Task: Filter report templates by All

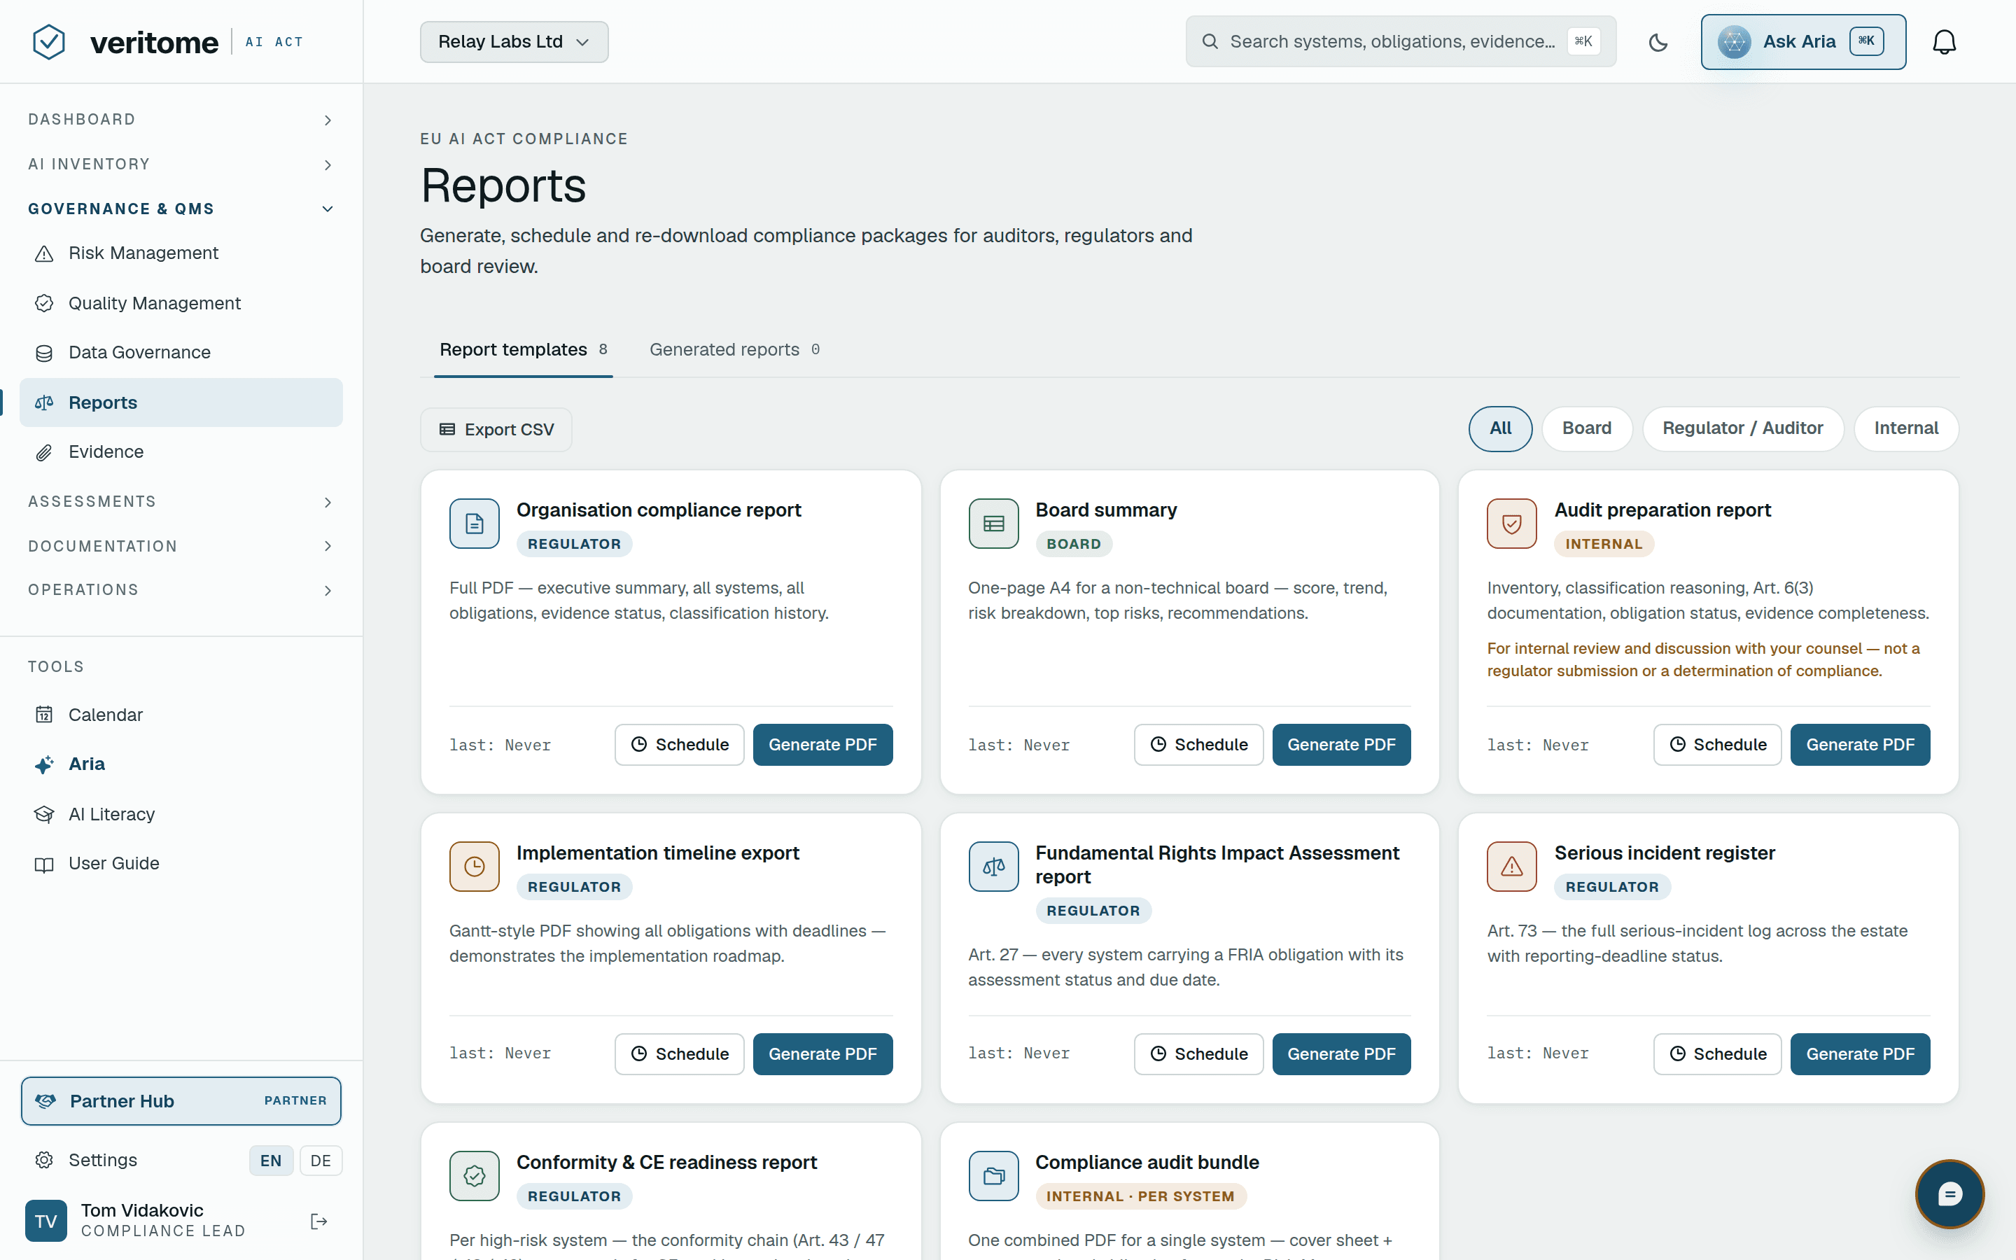Action: pyautogui.click(x=1499, y=428)
